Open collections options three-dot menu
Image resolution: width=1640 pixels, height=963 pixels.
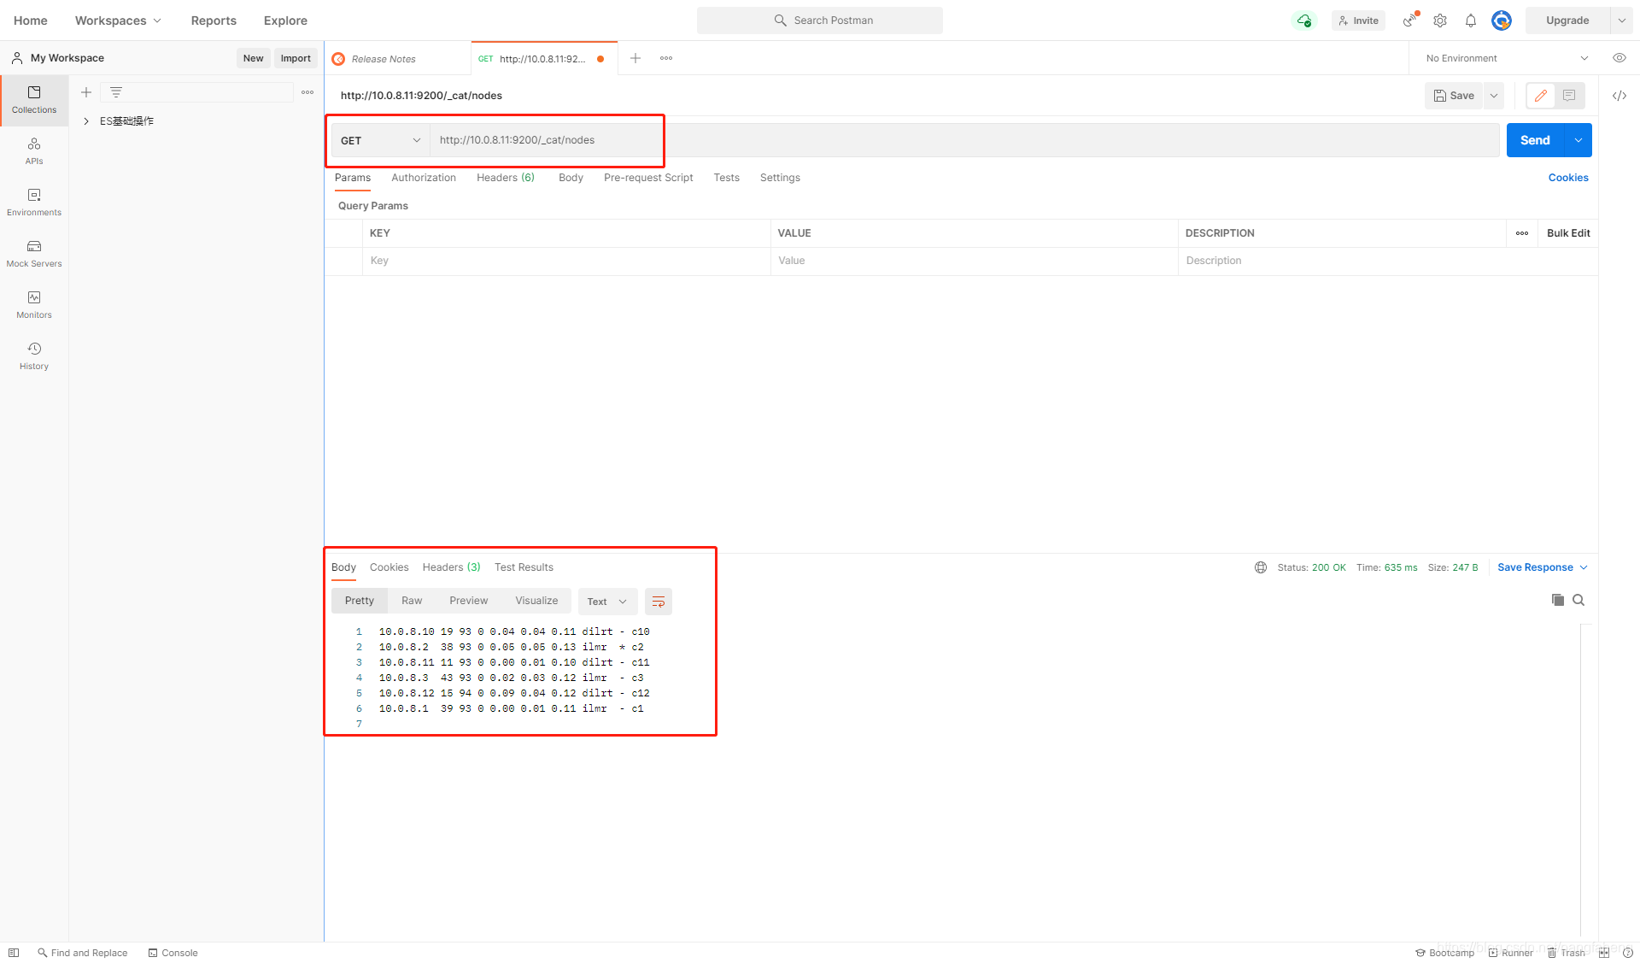(307, 92)
